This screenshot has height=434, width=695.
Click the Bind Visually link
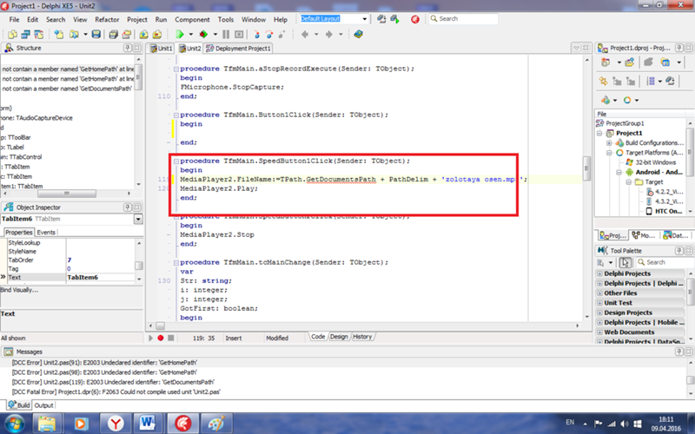19,290
